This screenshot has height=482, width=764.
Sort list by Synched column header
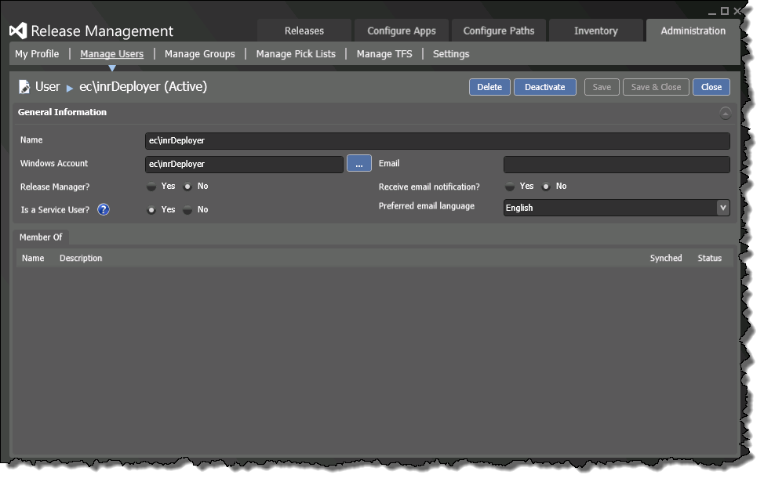click(x=665, y=258)
